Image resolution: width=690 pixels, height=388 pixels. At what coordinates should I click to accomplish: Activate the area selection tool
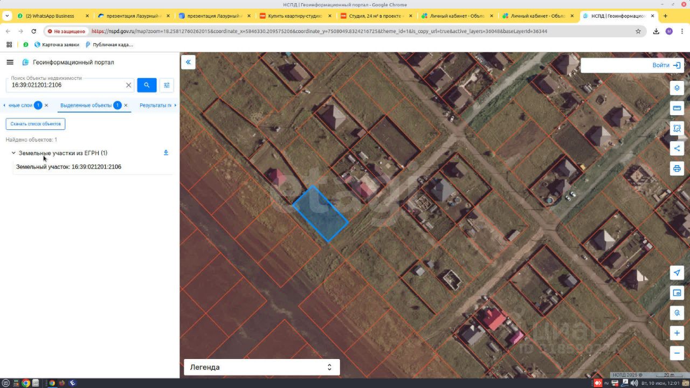click(677, 128)
